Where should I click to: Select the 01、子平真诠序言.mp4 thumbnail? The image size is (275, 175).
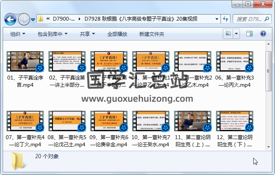25,62
